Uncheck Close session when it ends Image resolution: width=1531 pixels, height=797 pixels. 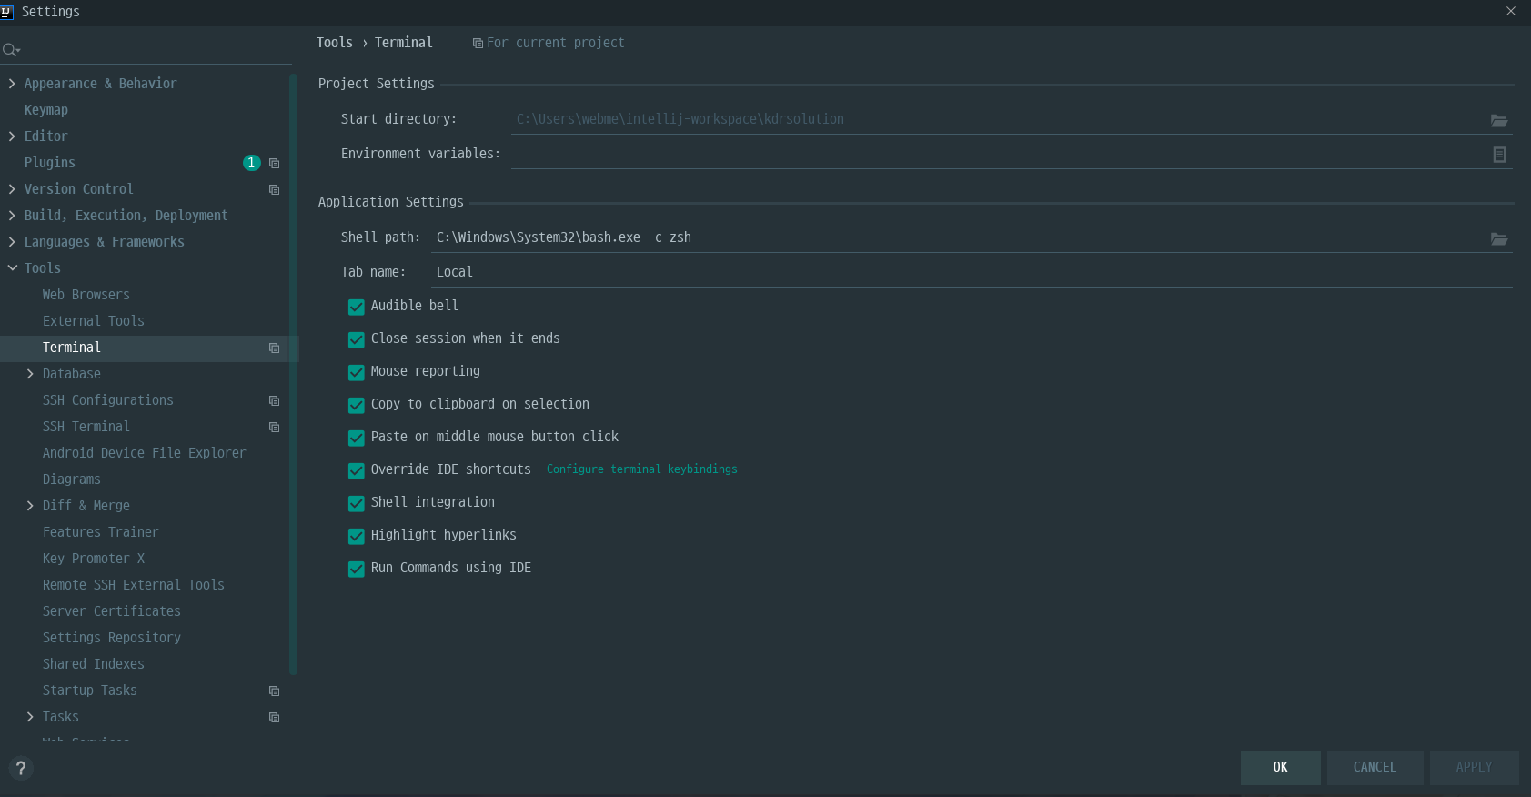pos(357,339)
